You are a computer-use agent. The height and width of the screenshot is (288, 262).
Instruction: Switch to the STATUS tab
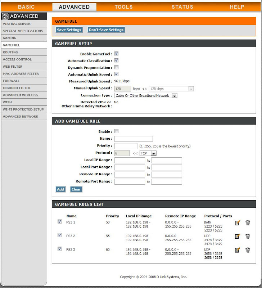pyautogui.click(x=182, y=7)
